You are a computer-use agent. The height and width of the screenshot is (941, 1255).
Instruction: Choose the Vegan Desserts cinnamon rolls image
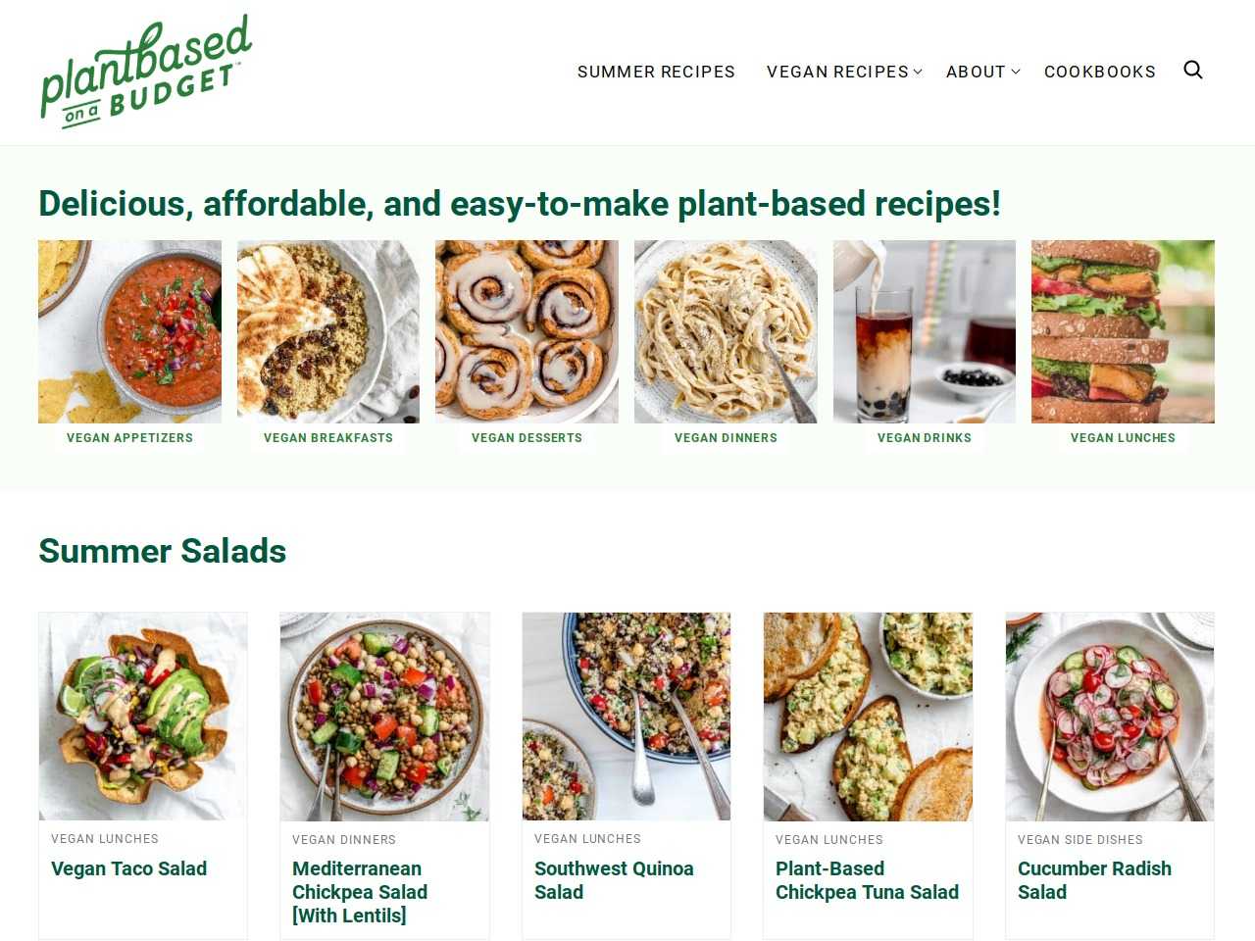[527, 331]
